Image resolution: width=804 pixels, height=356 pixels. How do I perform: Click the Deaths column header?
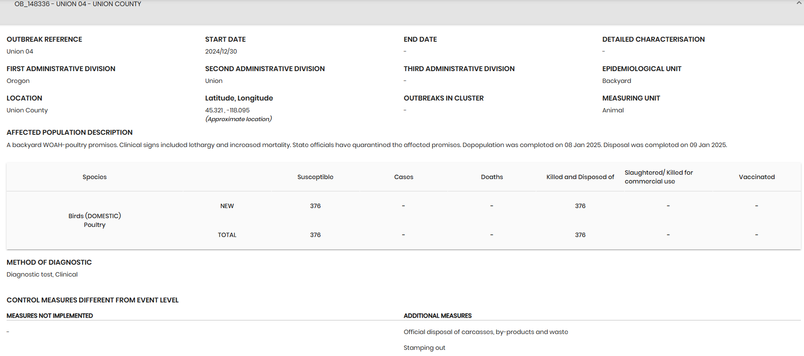[492, 177]
